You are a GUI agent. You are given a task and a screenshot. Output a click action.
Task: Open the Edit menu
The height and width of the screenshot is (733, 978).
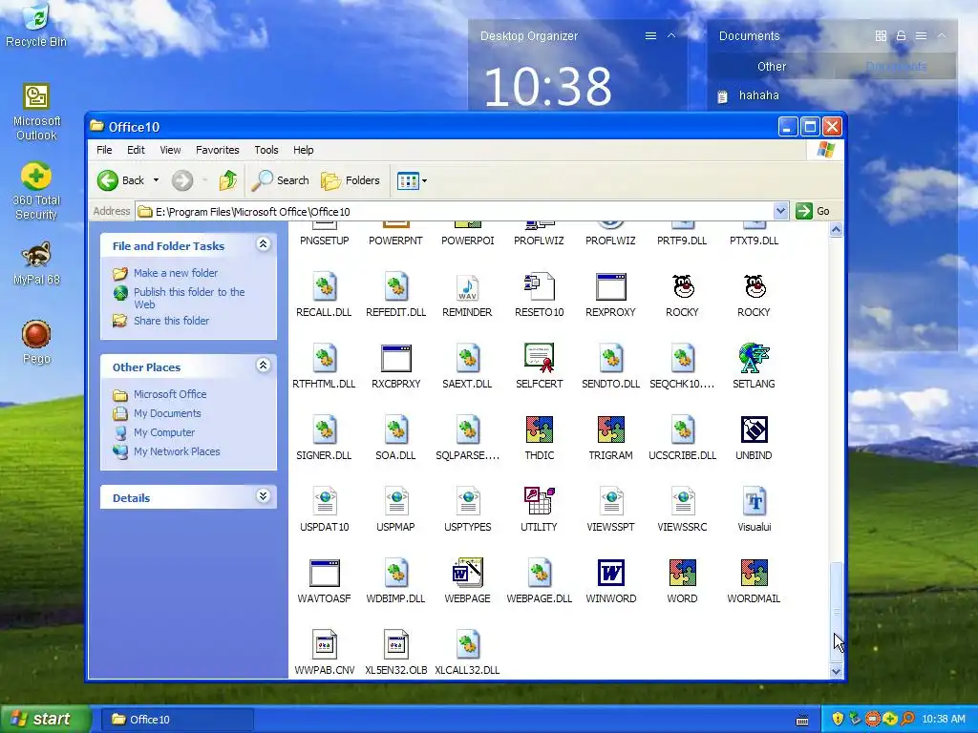(x=136, y=150)
